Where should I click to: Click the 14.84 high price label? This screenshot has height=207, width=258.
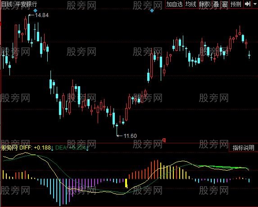coord(41,15)
